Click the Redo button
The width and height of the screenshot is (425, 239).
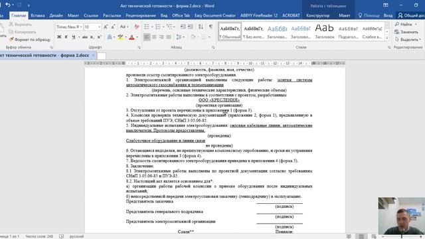click(x=19, y=5)
